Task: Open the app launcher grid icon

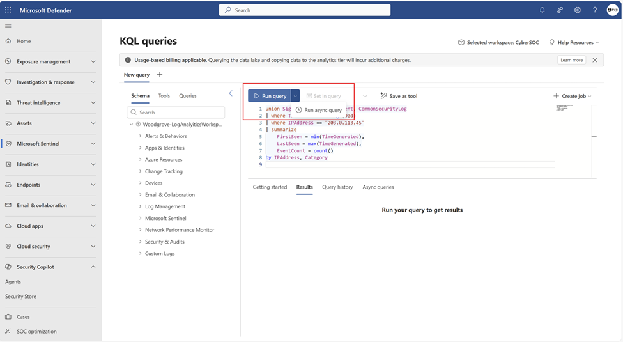Action: click(x=8, y=10)
